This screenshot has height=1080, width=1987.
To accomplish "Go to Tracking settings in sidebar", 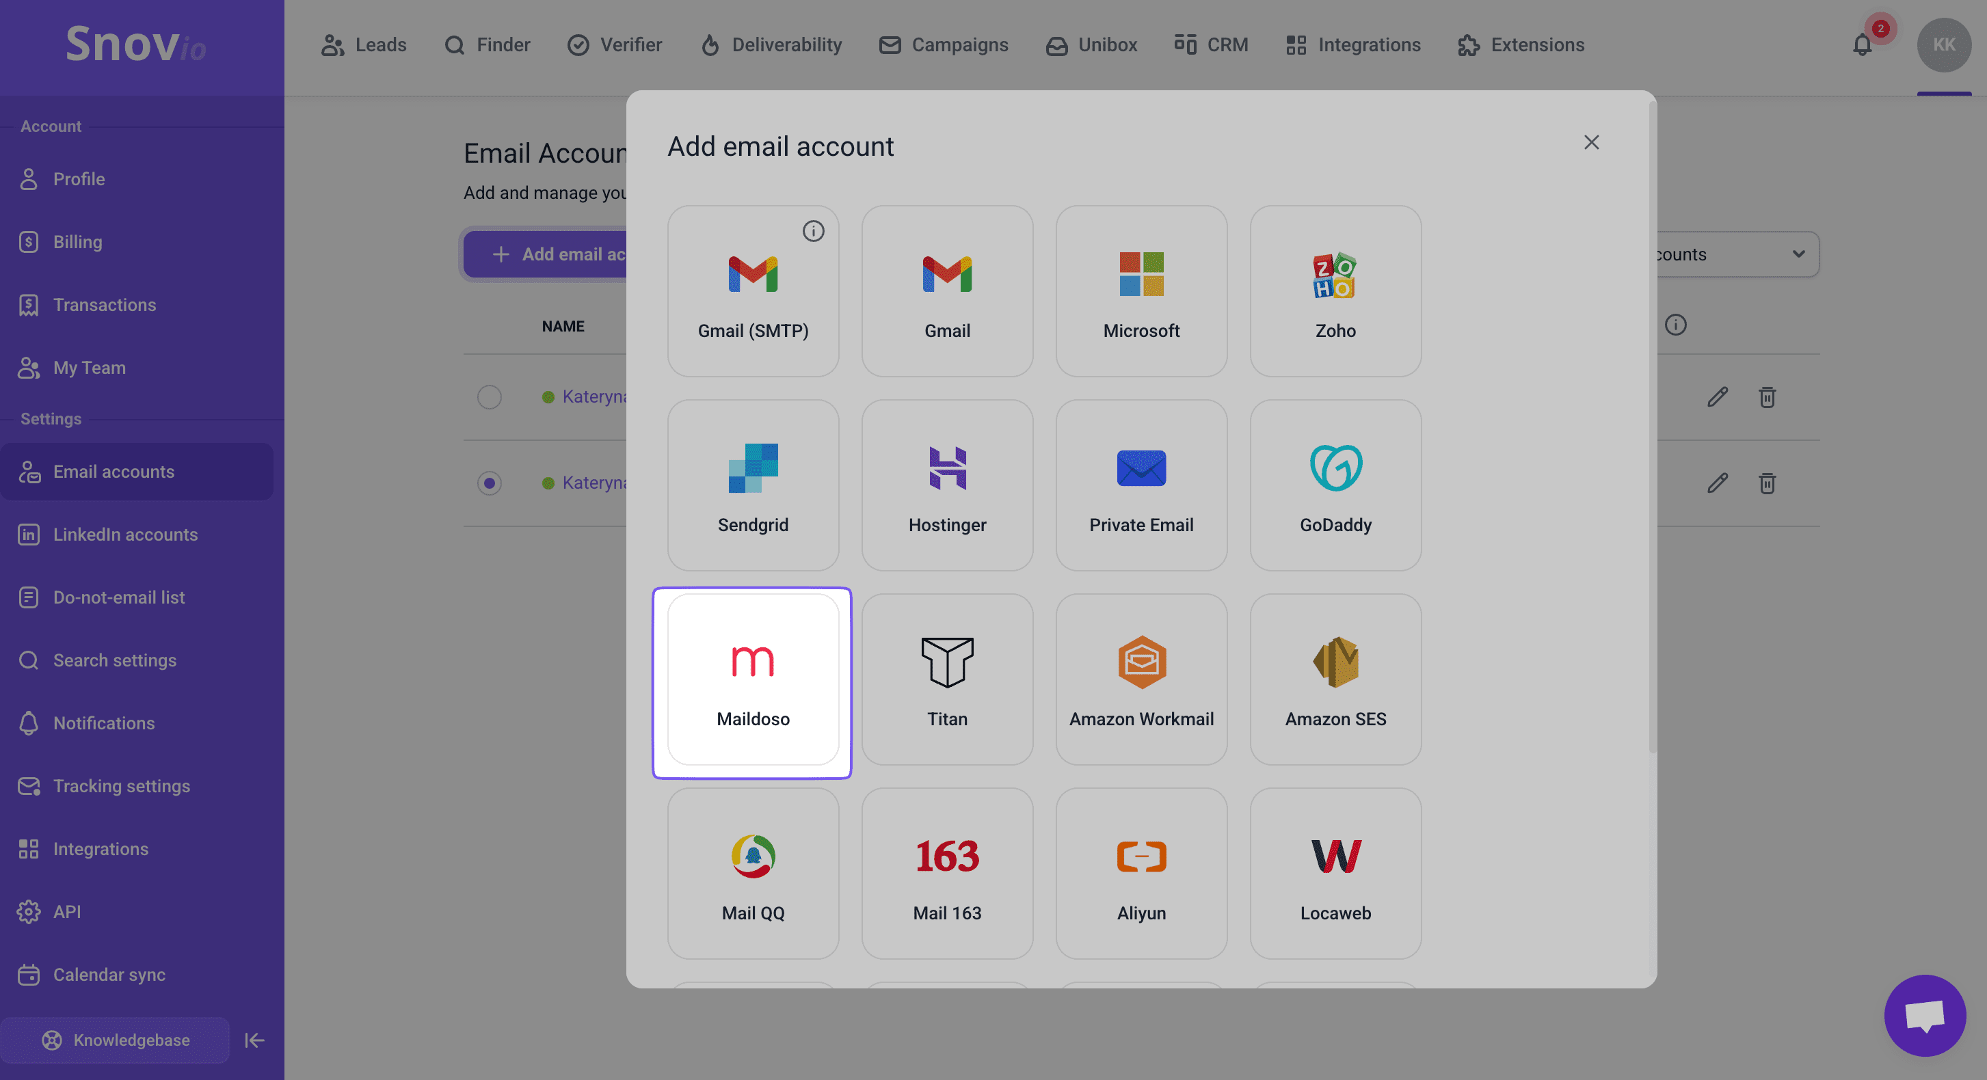I will pos(121,785).
